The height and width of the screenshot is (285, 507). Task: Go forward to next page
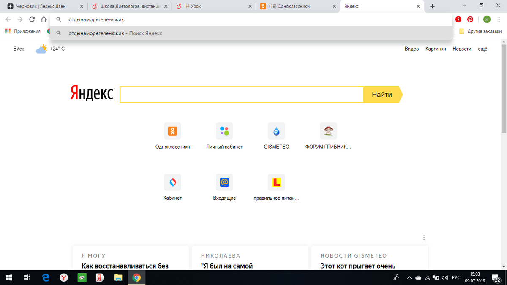20,19
